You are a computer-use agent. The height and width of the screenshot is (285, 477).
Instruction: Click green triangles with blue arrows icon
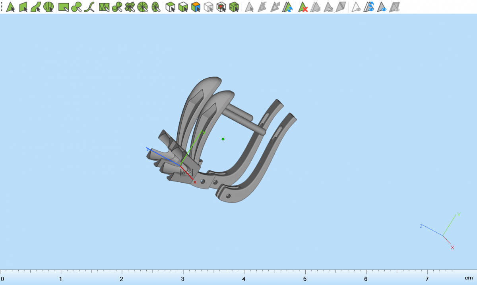[288, 7]
